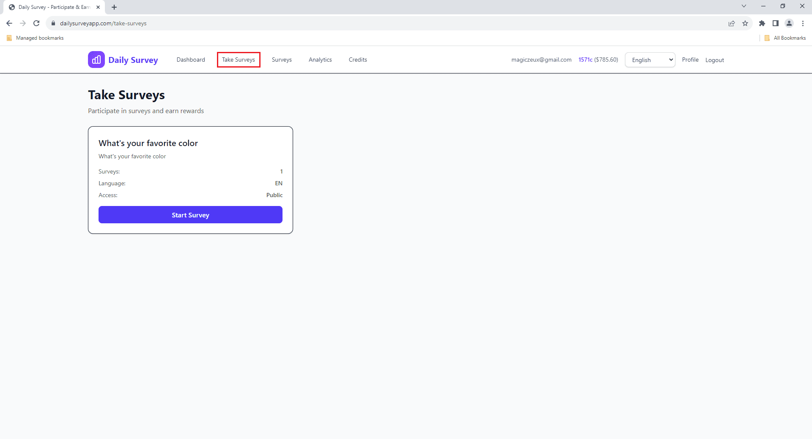Screen dimensions: 812x439
Task: Bookmark this page using the star icon
Action: [746, 24]
